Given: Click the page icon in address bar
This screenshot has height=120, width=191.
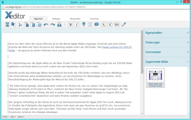Looking at the screenshot, I should click(x=3, y=7).
